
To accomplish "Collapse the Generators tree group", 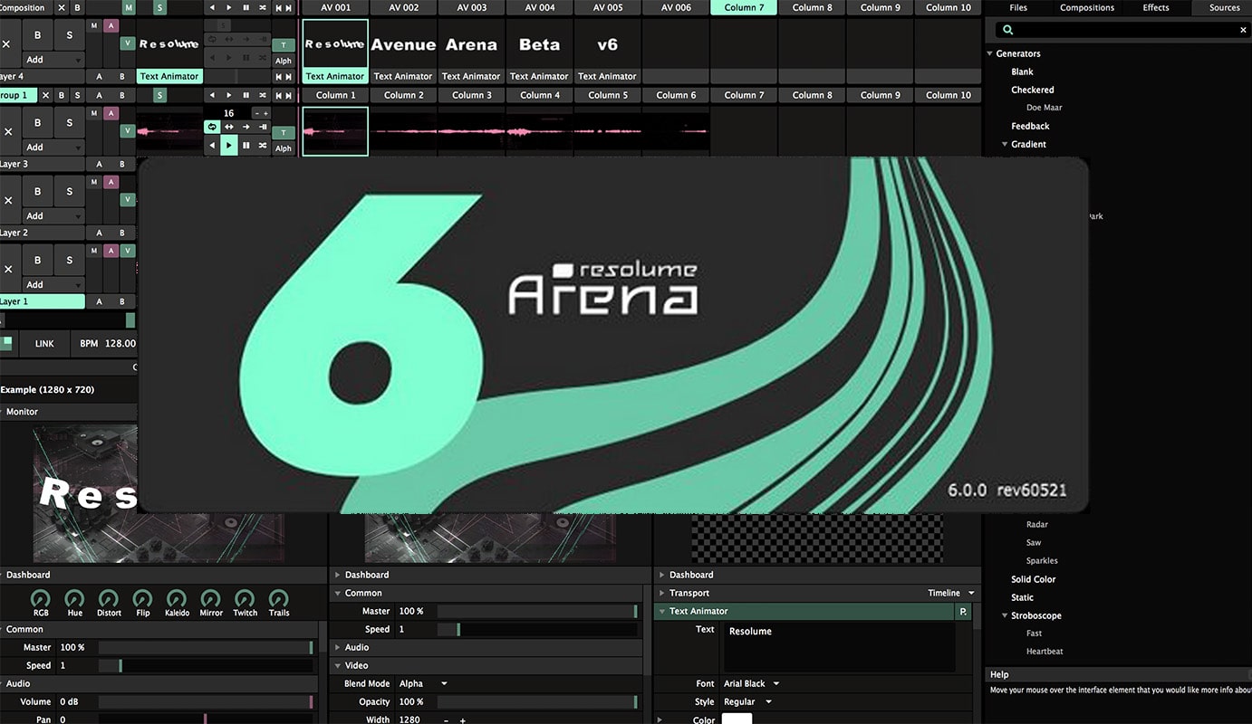I will tap(990, 54).
